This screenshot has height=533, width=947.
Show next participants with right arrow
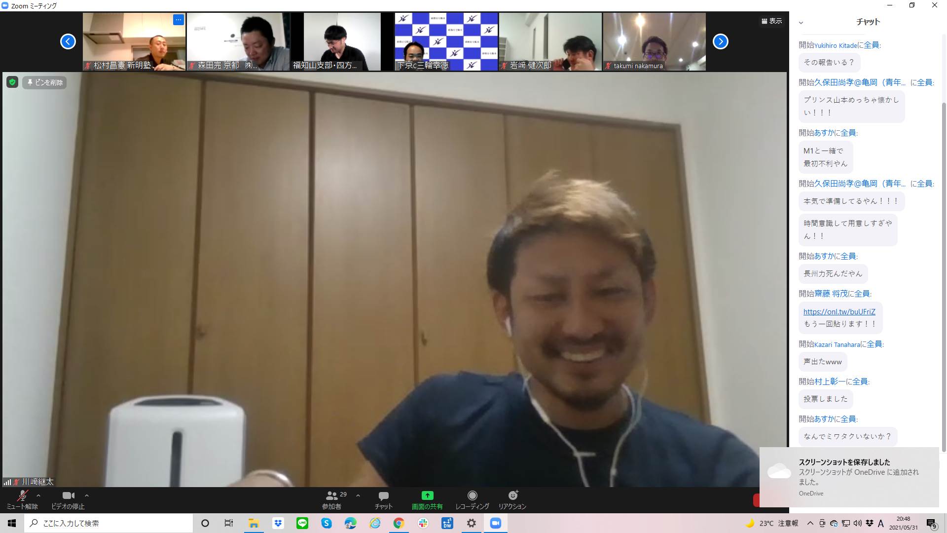tap(721, 41)
